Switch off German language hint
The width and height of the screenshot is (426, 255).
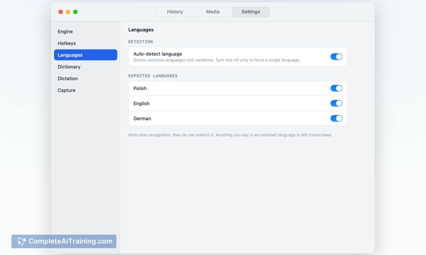[x=337, y=118]
